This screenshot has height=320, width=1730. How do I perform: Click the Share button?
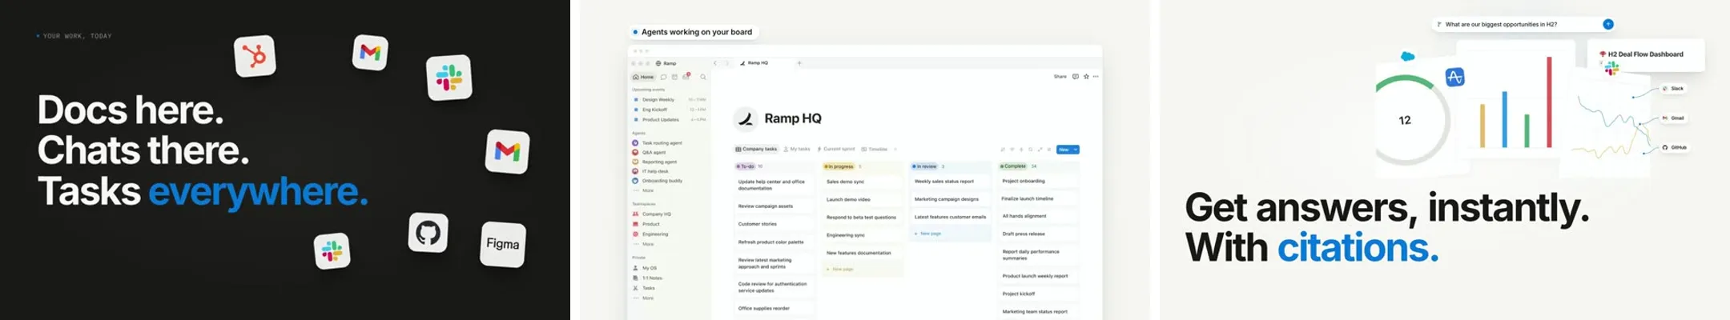coord(1060,77)
